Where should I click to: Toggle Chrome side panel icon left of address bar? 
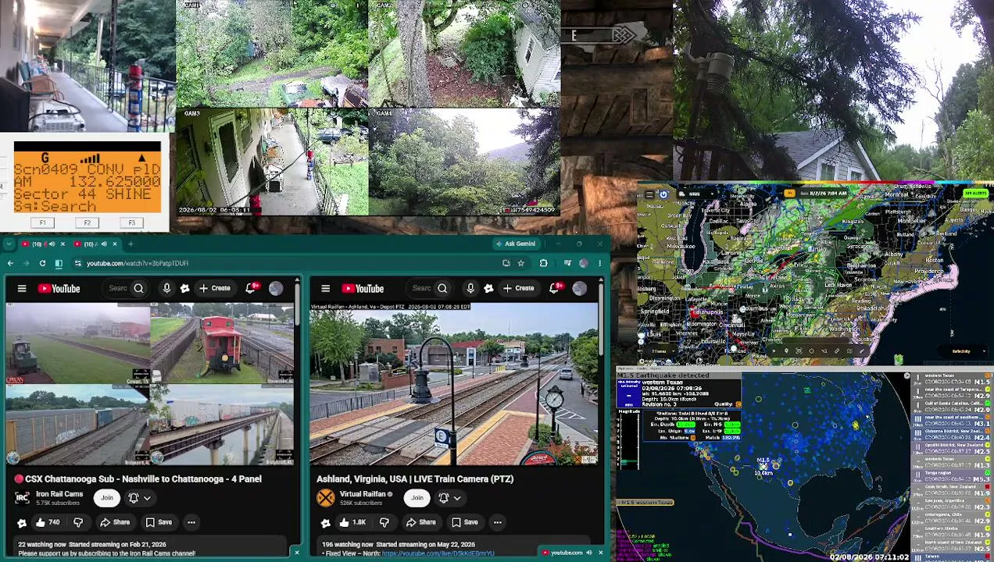click(x=59, y=264)
